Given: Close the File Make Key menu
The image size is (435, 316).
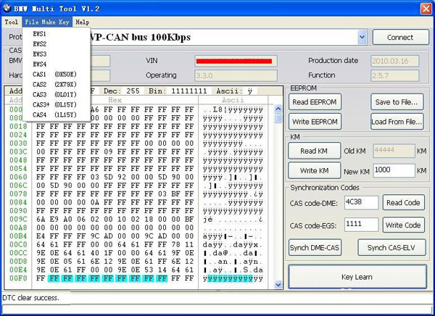Looking at the screenshot, I should [x=47, y=22].
